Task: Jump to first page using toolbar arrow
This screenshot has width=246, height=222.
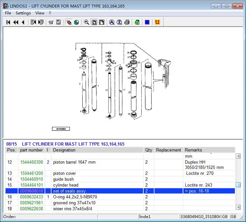Action: (8, 22)
